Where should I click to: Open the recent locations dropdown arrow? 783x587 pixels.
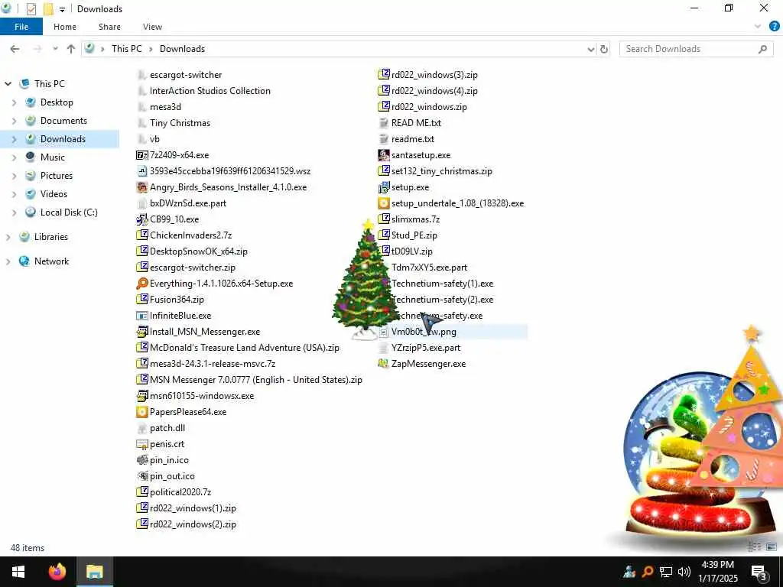click(55, 49)
